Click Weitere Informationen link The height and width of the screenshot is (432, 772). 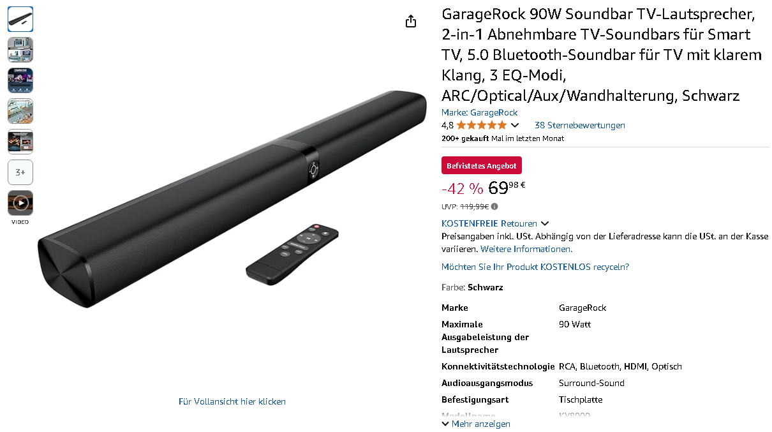[526, 249]
